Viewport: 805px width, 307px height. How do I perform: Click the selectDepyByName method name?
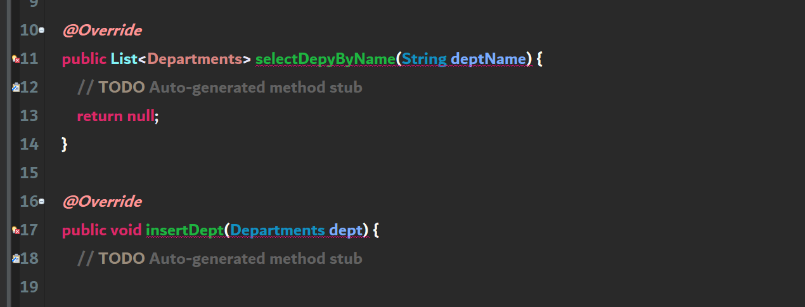pyautogui.click(x=325, y=59)
